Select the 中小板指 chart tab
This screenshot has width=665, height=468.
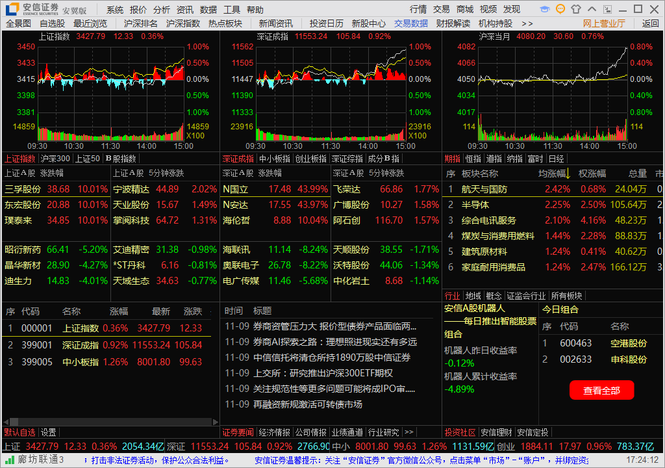[275, 159]
